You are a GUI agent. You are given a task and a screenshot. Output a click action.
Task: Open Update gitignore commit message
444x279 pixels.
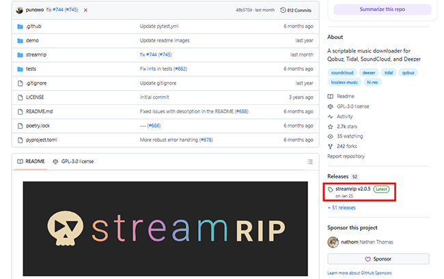coord(158,83)
